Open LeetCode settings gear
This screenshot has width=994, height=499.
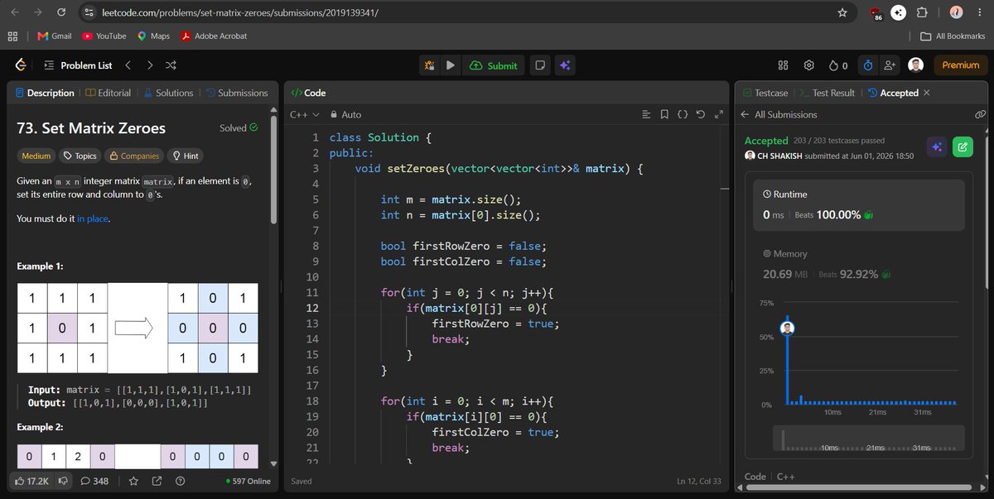click(810, 65)
